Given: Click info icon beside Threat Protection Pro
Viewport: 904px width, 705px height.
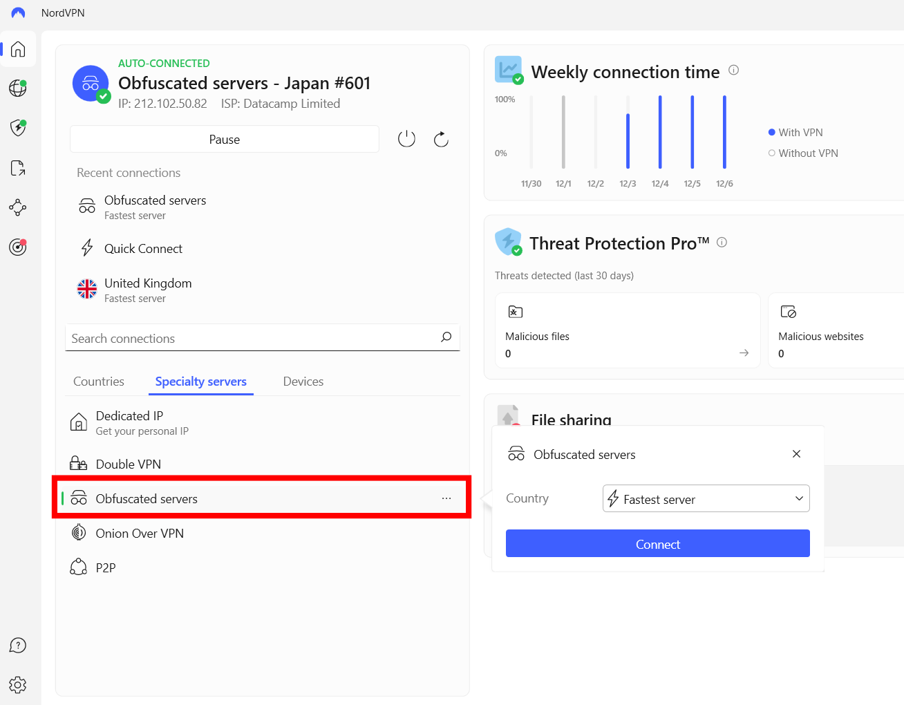Looking at the screenshot, I should point(722,242).
